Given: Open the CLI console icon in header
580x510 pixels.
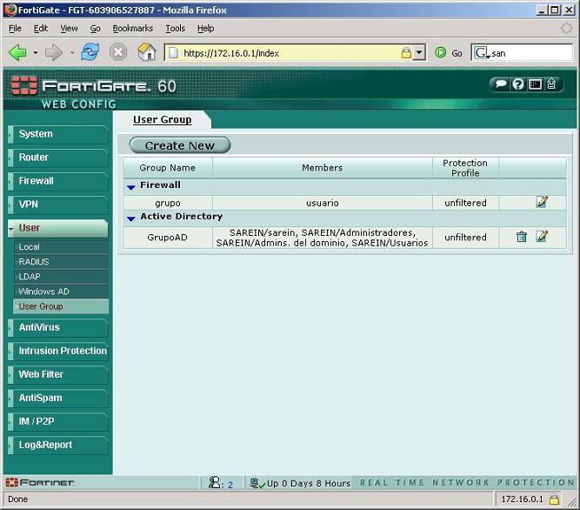Looking at the screenshot, I should [535, 84].
